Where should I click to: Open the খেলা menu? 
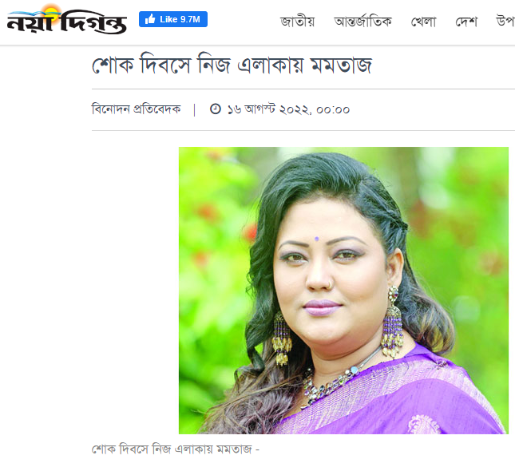[423, 22]
